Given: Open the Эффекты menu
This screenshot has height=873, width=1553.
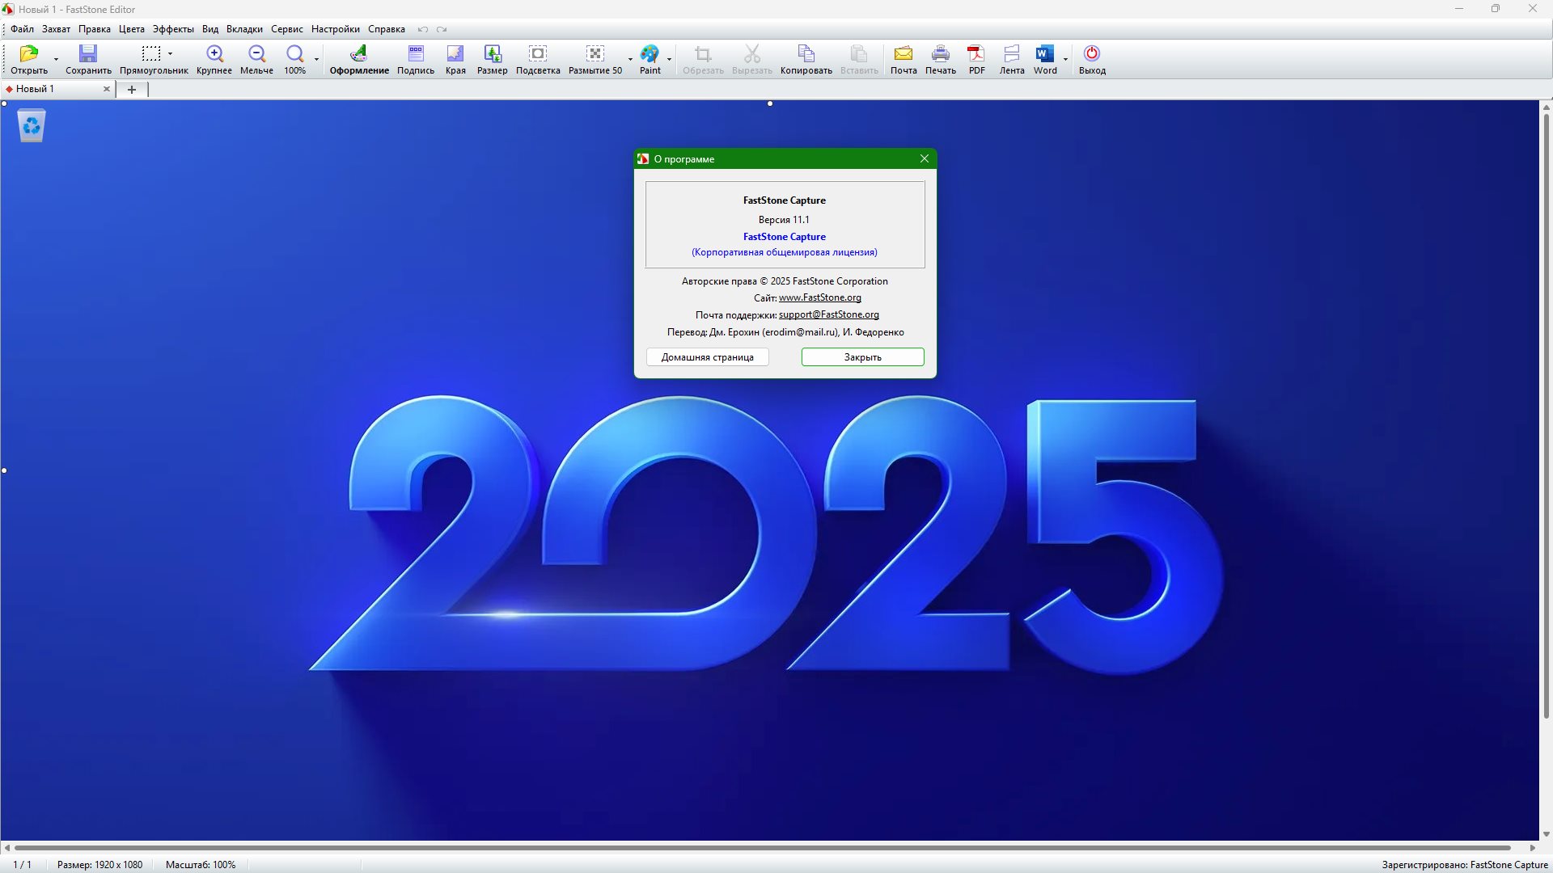Looking at the screenshot, I should 173,29.
